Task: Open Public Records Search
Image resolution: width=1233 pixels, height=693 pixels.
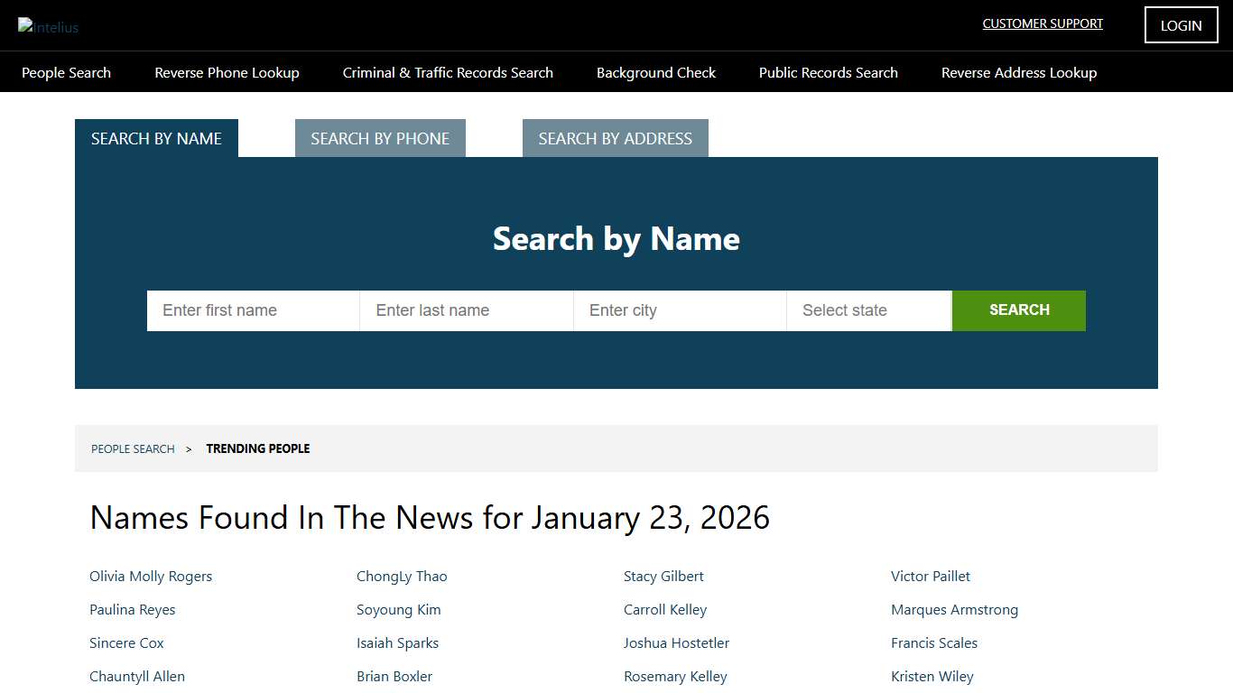Action: pos(828,72)
